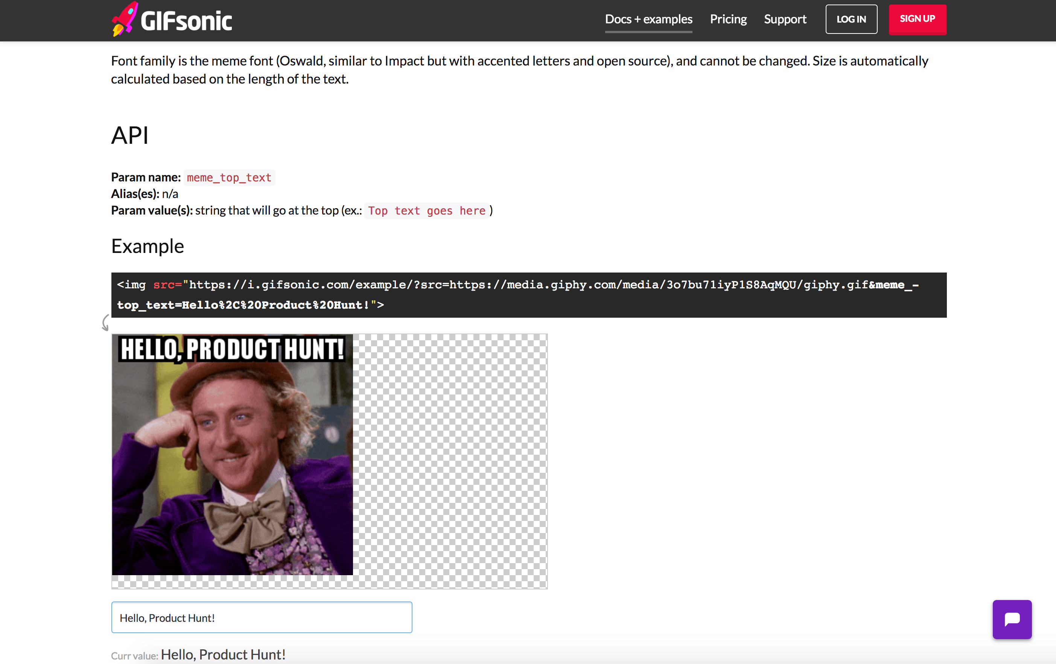
Task: Click the HELLO, PRODUCT HUNT! meme caption
Action: coord(232,349)
